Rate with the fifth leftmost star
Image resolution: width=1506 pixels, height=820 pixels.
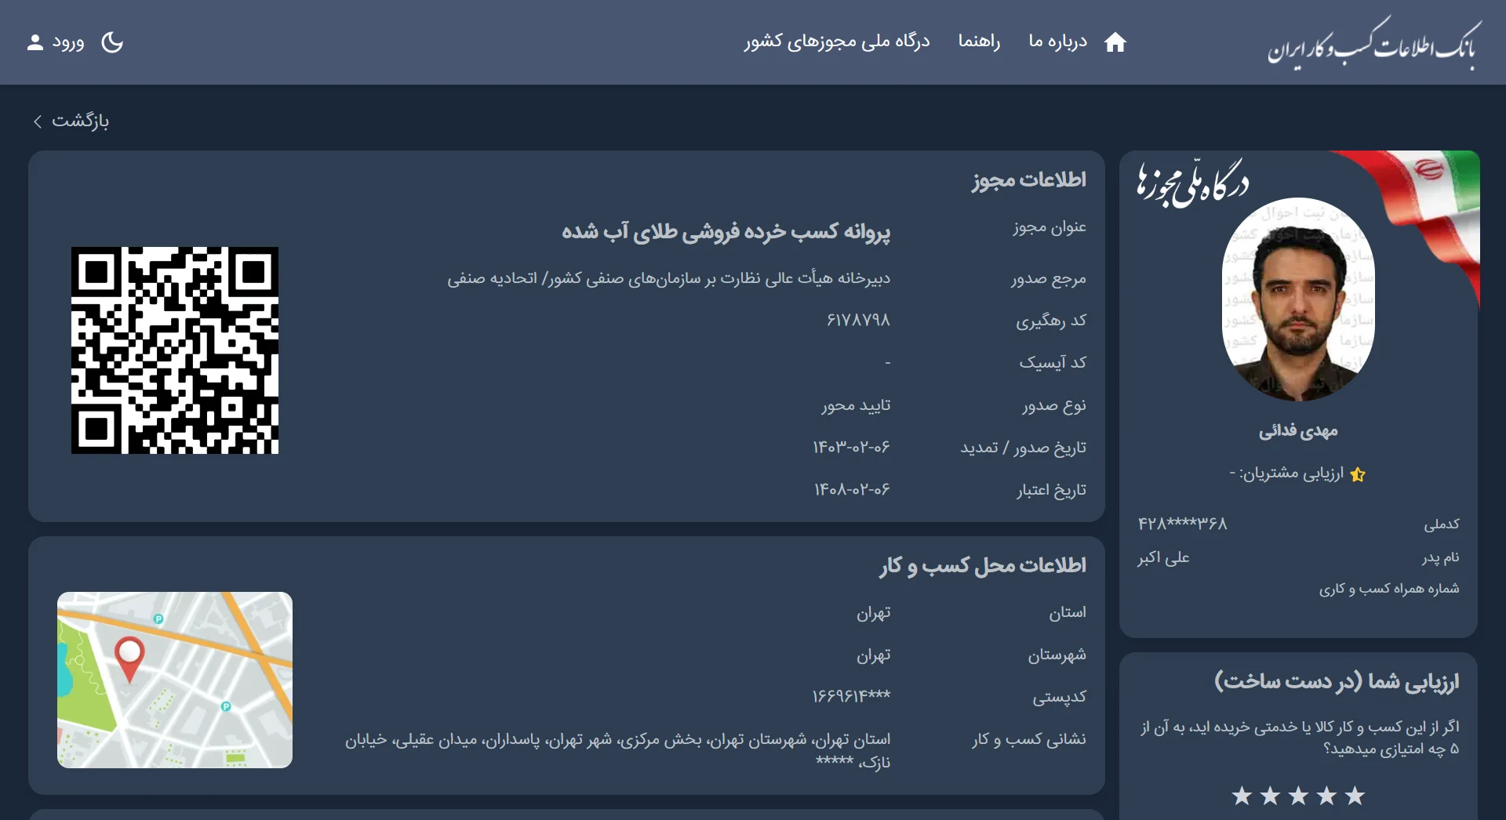pos(1242,796)
